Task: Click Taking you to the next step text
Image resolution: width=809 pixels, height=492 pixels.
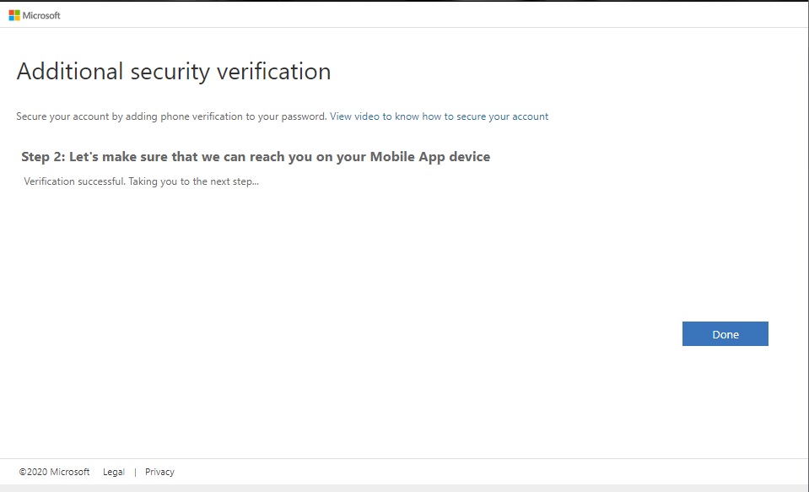Action: coord(193,181)
